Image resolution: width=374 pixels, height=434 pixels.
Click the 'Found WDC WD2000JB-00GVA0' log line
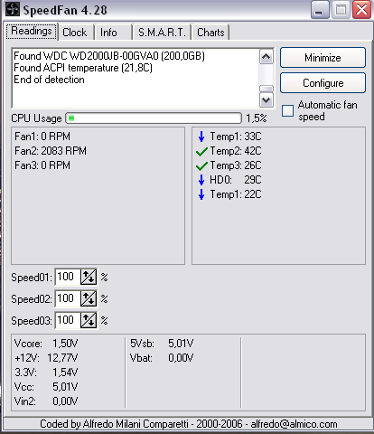[x=109, y=56]
